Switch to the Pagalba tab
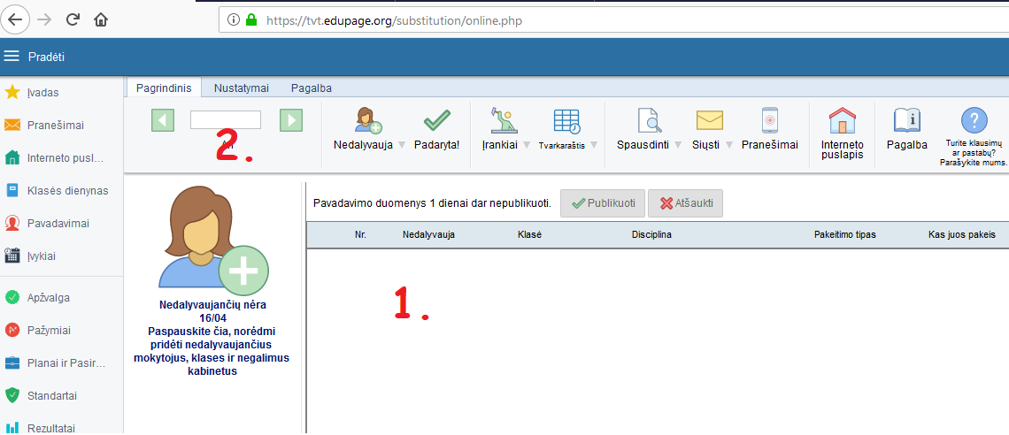The image size is (1009, 435). click(311, 88)
